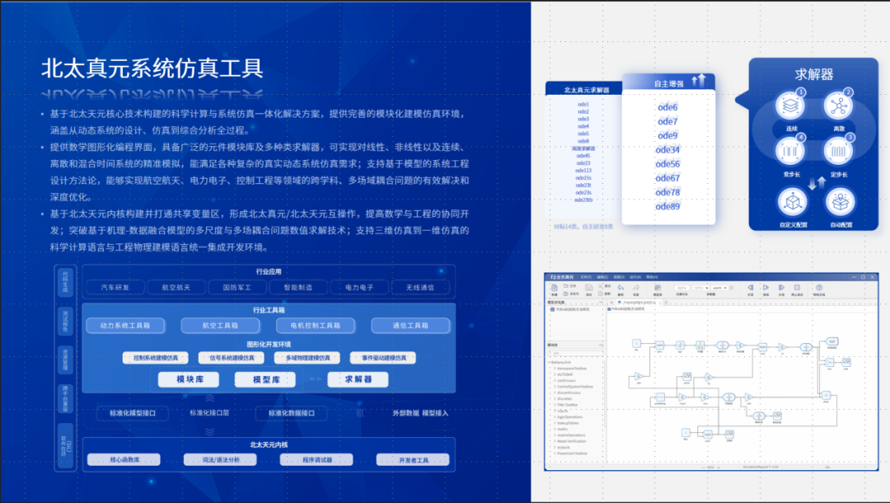Open the 运行 menu in simulation window
This screenshot has height=503, width=890.
click(635, 277)
